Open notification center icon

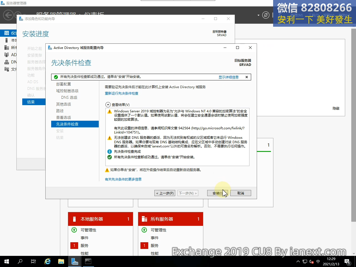(347, 261)
